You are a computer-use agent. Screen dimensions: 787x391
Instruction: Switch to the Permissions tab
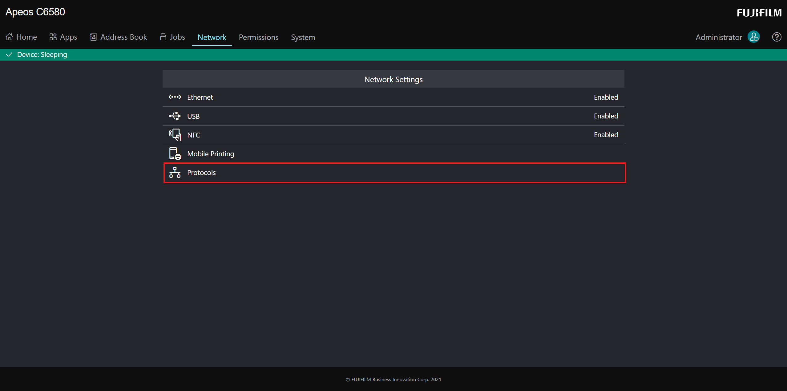pos(259,37)
